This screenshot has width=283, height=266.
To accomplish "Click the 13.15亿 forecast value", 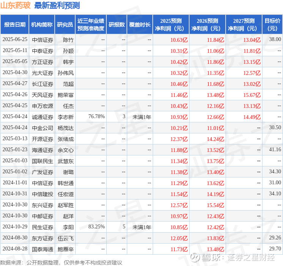I will click(x=252, y=62).
